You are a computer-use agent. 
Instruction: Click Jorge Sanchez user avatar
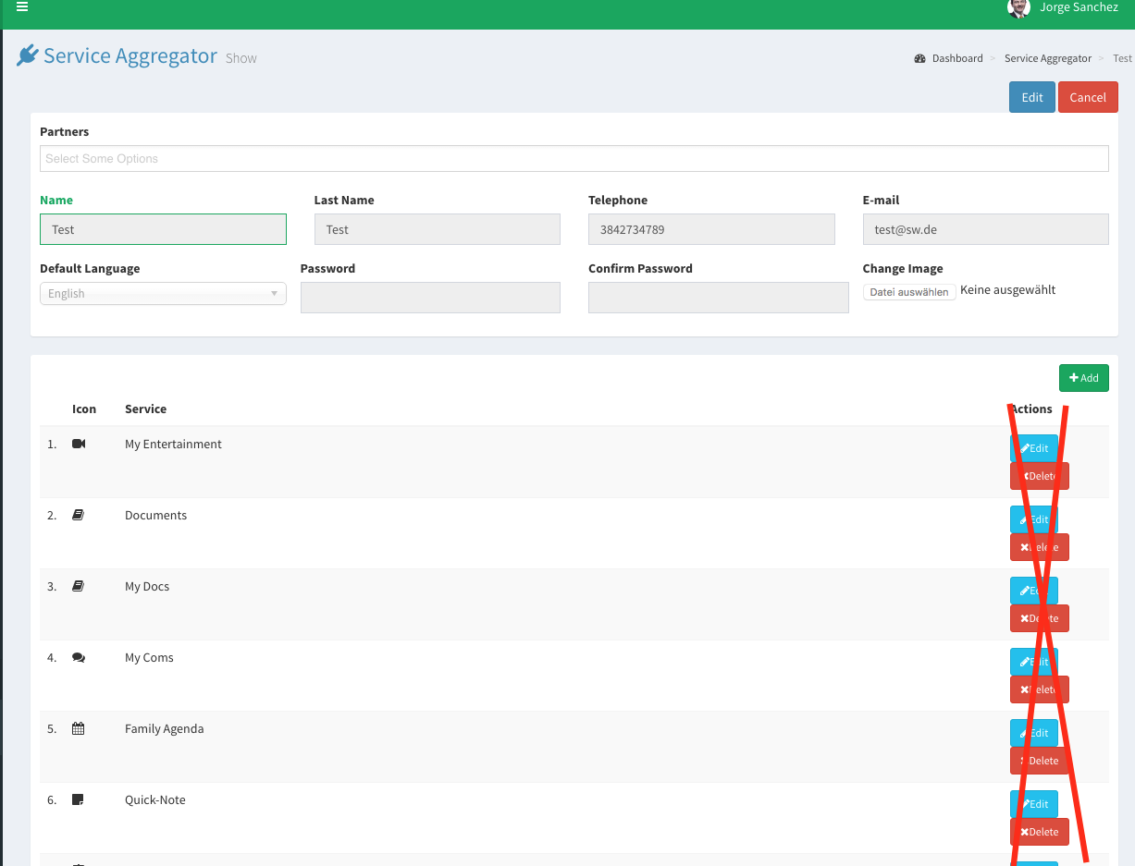pyautogui.click(x=1018, y=8)
